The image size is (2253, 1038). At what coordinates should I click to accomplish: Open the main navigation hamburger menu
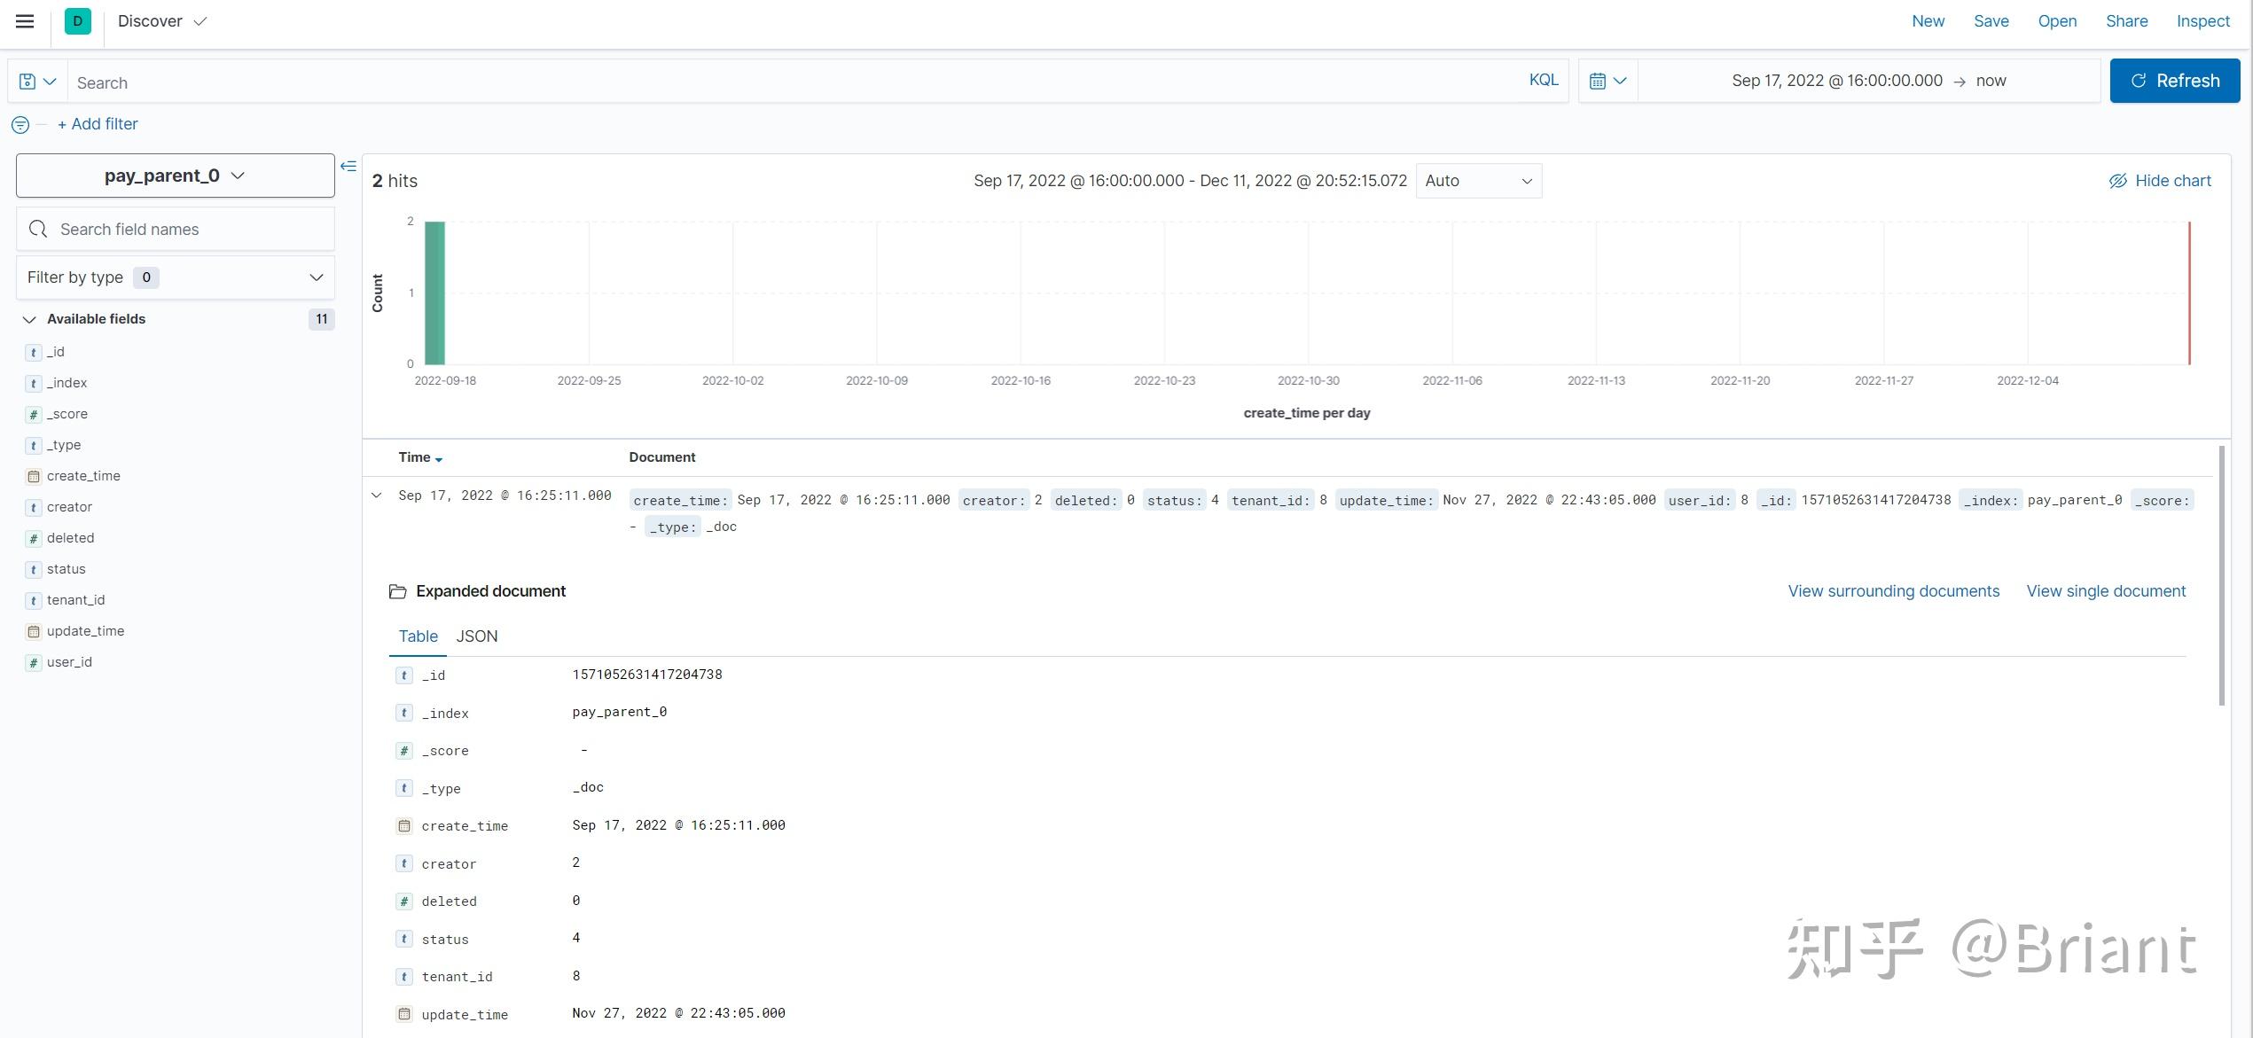(24, 21)
